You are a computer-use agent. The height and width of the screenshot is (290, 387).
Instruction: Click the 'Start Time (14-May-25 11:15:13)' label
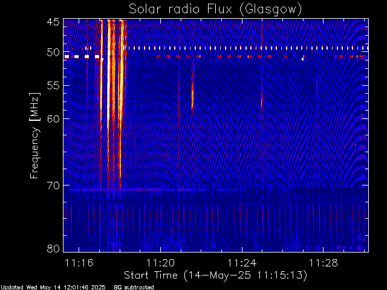tap(215, 275)
